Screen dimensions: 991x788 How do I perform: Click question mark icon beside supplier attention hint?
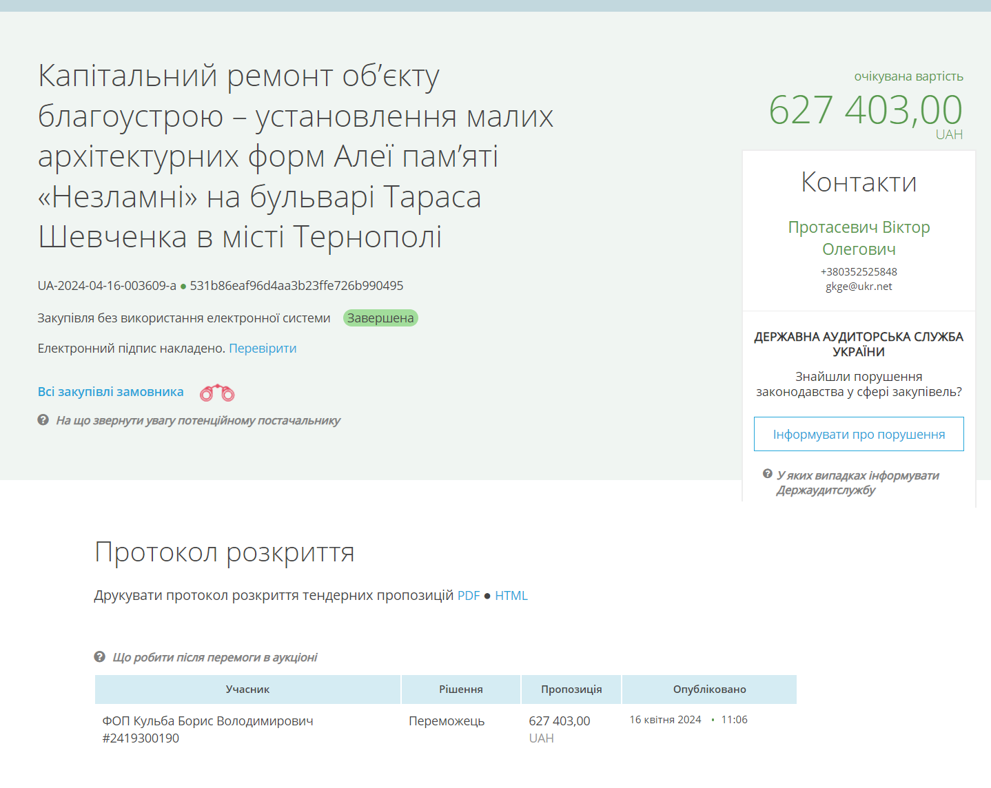tap(43, 420)
